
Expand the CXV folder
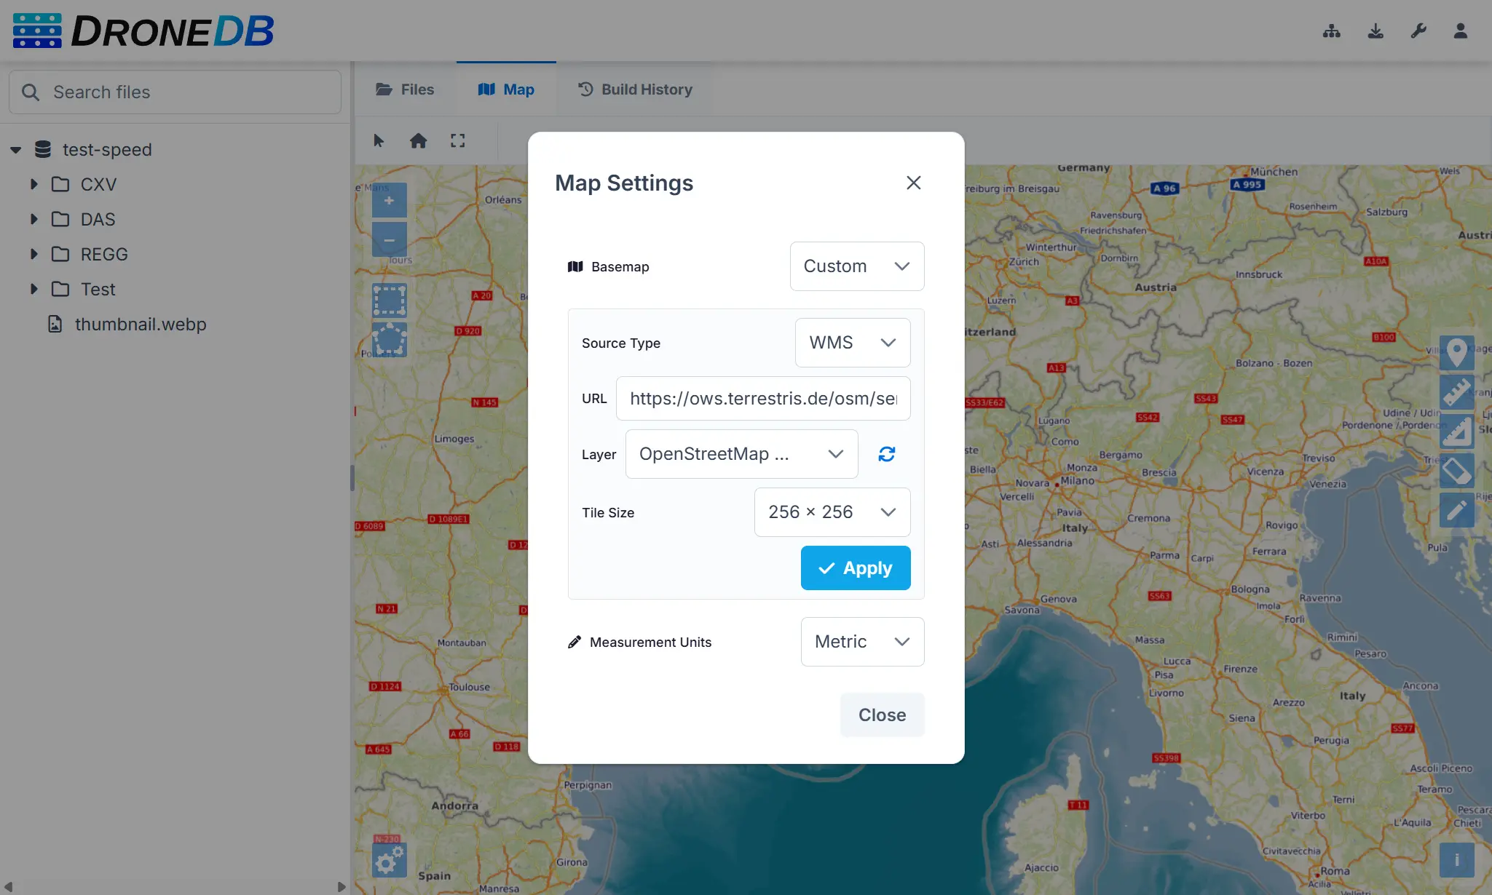coord(33,185)
